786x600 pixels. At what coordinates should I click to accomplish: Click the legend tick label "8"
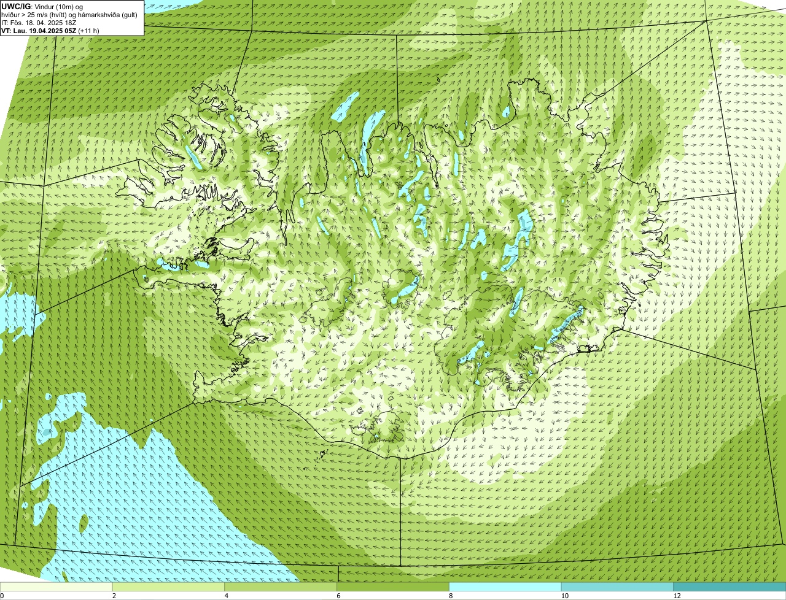pos(451,596)
